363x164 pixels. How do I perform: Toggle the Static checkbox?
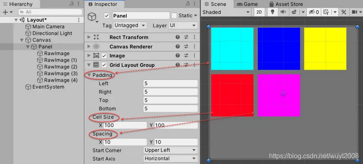(174, 16)
